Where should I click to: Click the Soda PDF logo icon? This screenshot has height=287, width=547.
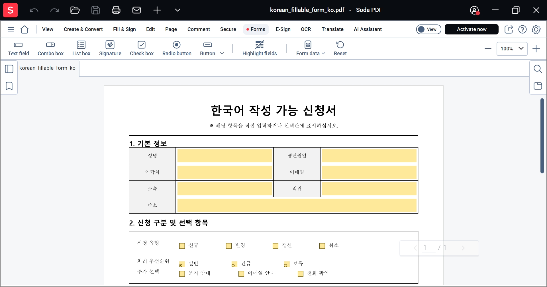(10, 10)
